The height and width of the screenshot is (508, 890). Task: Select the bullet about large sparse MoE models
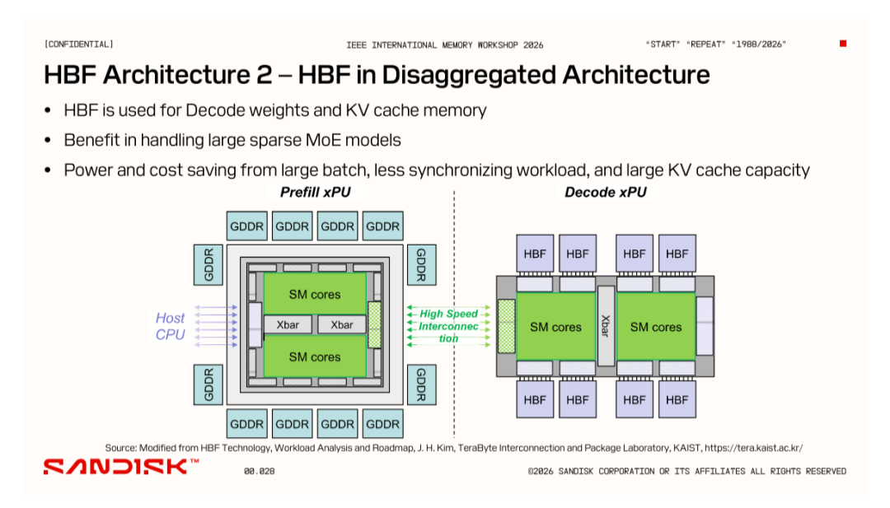[232, 140]
